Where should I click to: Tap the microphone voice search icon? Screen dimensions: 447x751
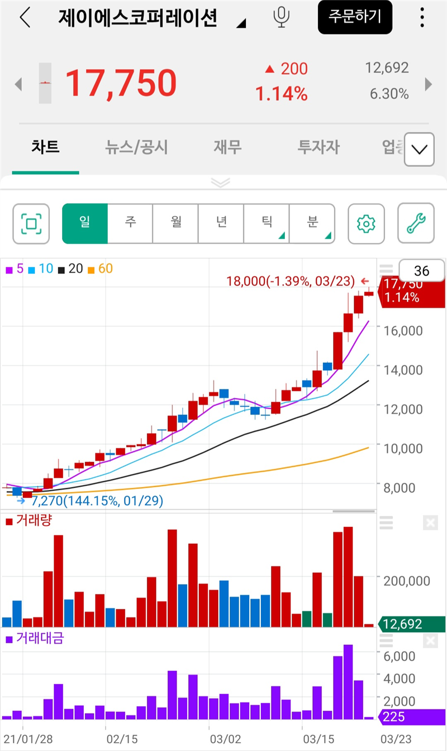coord(282,17)
